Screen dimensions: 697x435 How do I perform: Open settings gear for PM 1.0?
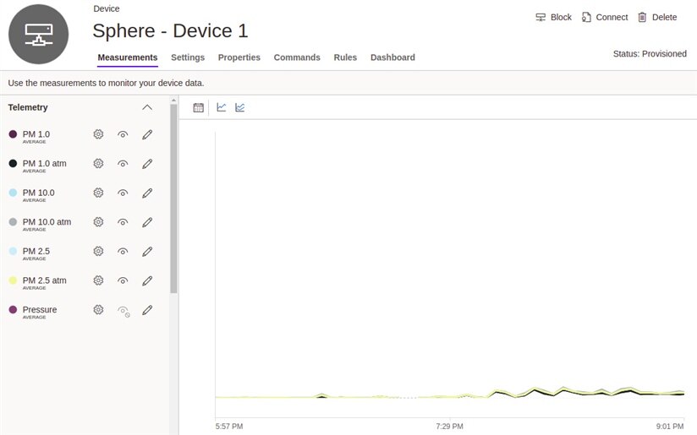pyautogui.click(x=98, y=134)
